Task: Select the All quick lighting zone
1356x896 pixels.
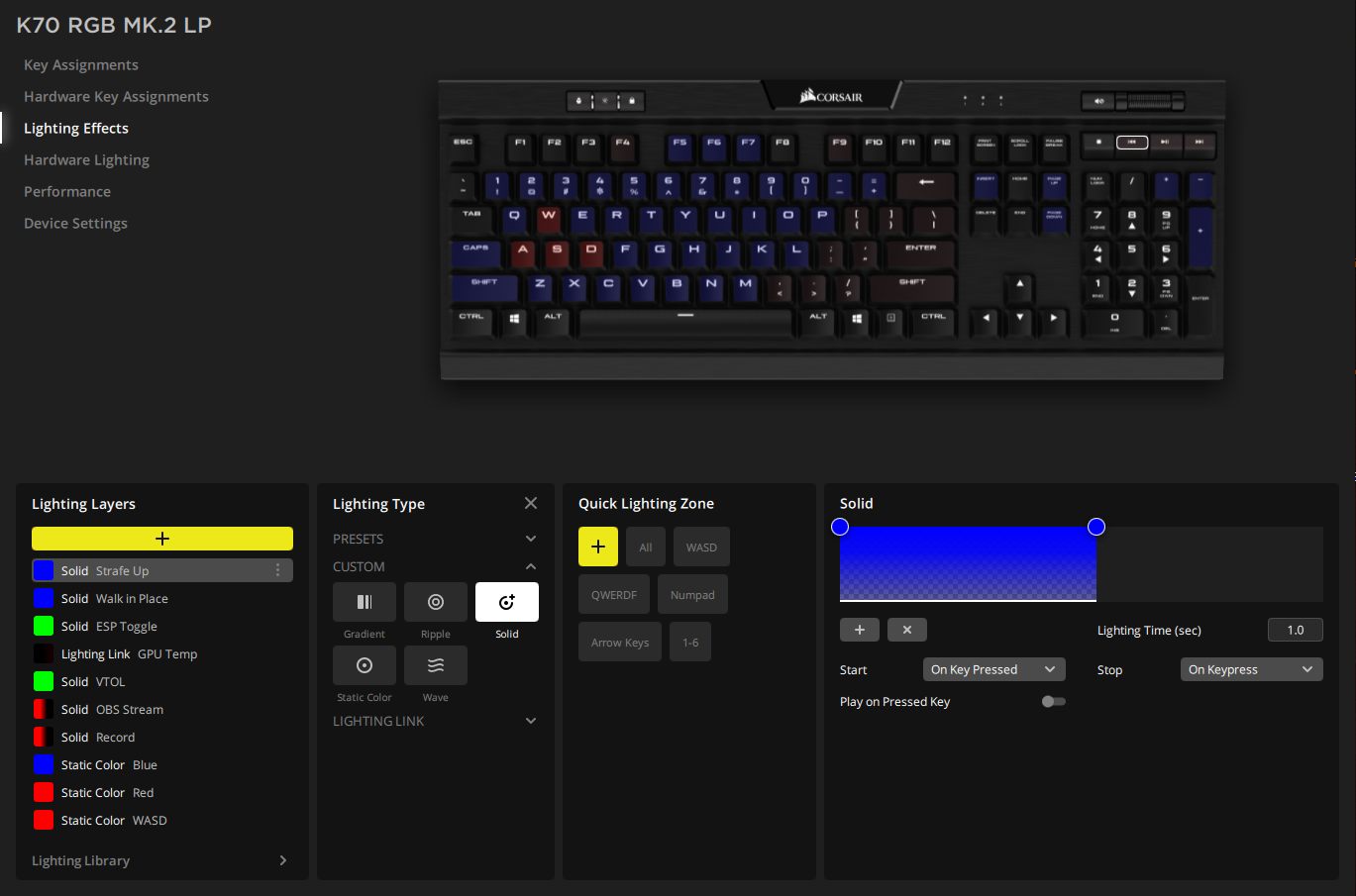Action: pos(646,547)
